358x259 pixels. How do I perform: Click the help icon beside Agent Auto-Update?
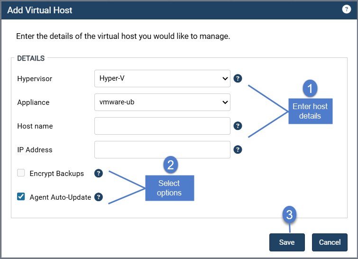[99, 197]
